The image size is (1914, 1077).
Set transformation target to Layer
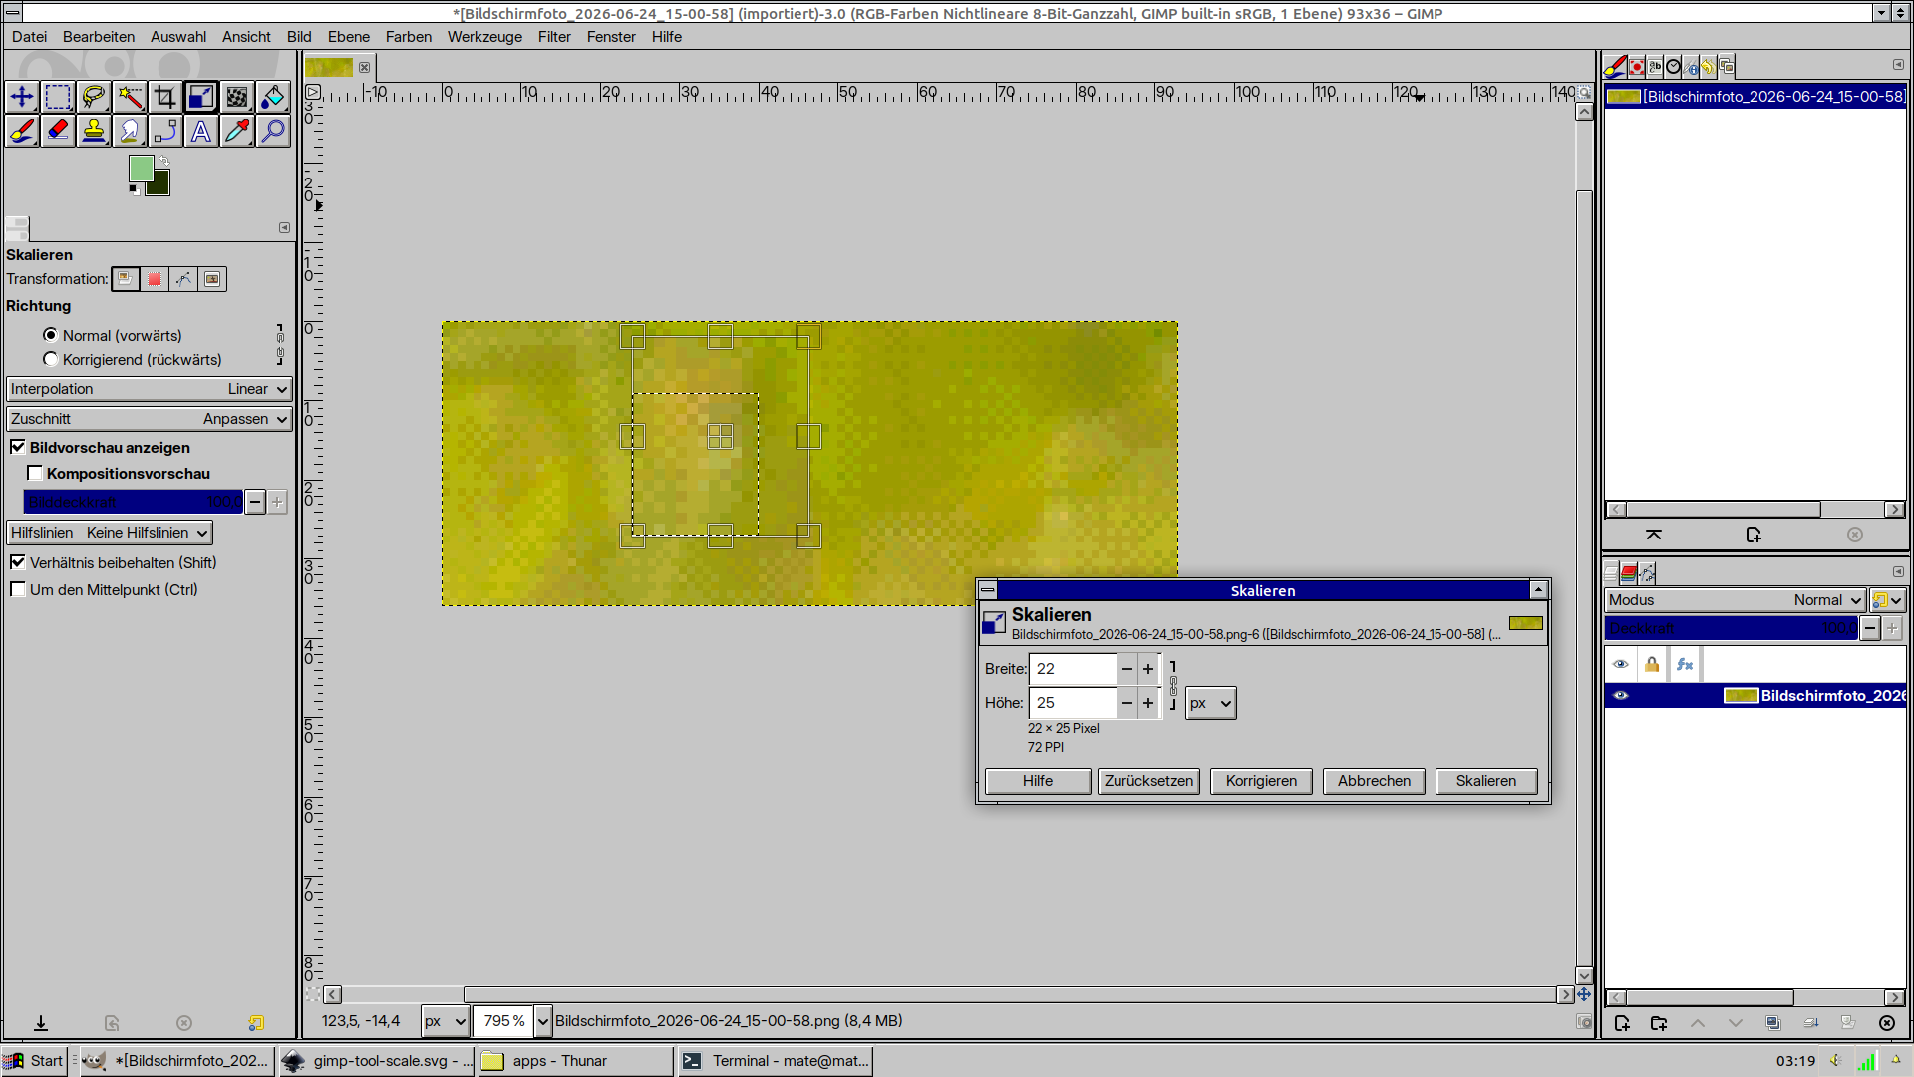point(126,279)
